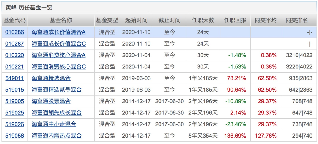Open fund code link 519025
The width and height of the screenshot is (318, 144).
(14, 113)
